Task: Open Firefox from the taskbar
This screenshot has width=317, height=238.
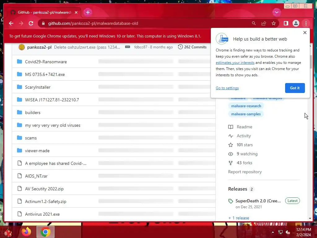Action: pyautogui.click(x=26, y=232)
